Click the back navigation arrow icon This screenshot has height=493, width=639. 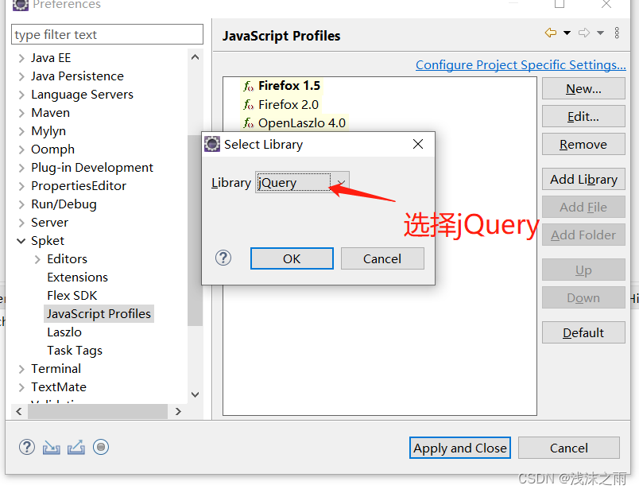(551, 33)
